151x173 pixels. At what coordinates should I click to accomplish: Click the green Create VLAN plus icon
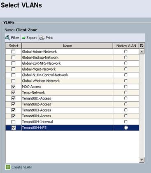click(x=8, y=167)
